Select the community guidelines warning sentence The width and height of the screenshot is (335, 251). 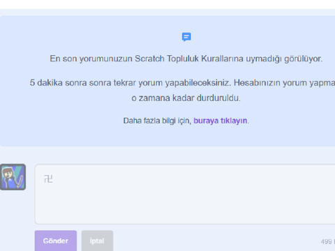coord(186,59)
